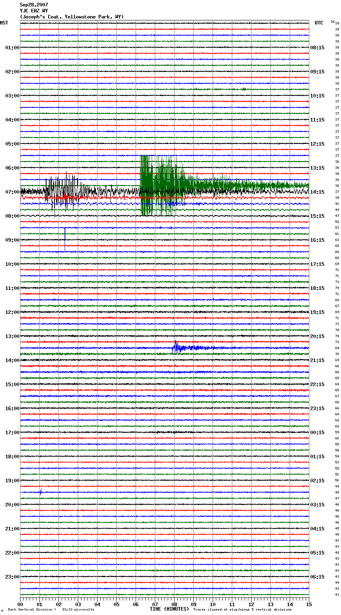
Task: Click the 20:15 UTC time label
Action: tap(317, 336)
